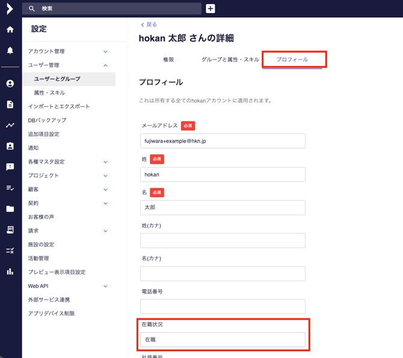
Task: Click the plus add button beside search
Action: [211, 8]
